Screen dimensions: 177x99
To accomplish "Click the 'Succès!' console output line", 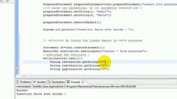I will 22,90.
